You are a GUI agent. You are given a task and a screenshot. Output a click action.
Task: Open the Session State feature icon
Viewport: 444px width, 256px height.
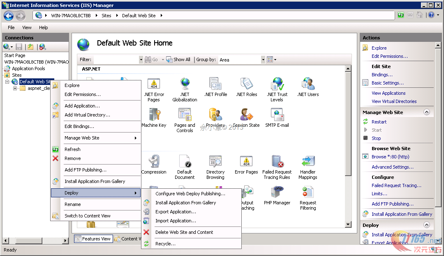[x=246, y=115]
